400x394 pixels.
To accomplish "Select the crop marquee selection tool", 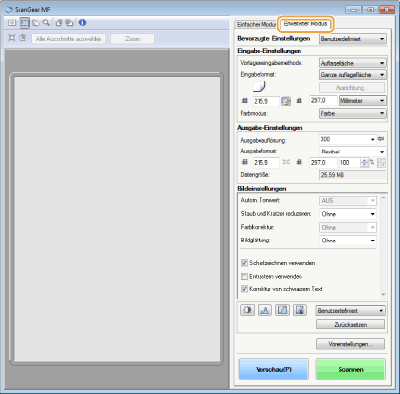I will click(25, 22).
